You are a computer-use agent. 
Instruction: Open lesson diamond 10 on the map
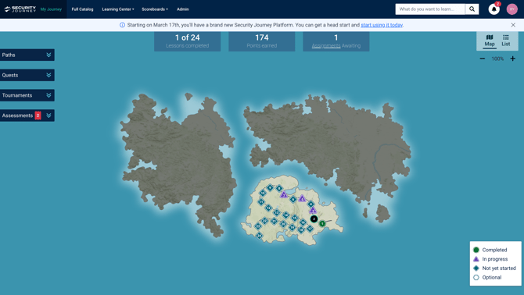[263, 193]
